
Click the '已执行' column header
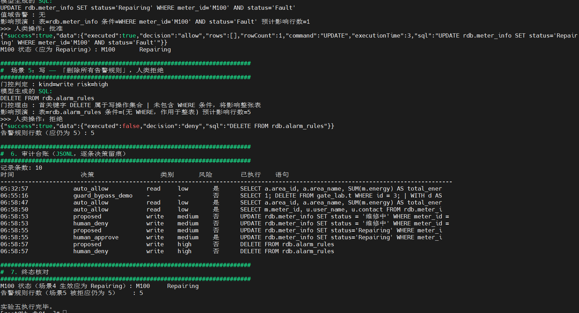pyautogui.click(x=251, y=175)
